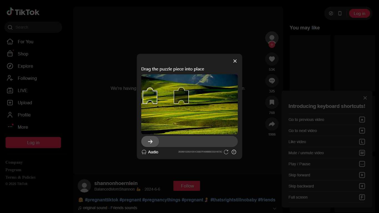
Task: Expand the Company footer section
Action: coord(14,162)
